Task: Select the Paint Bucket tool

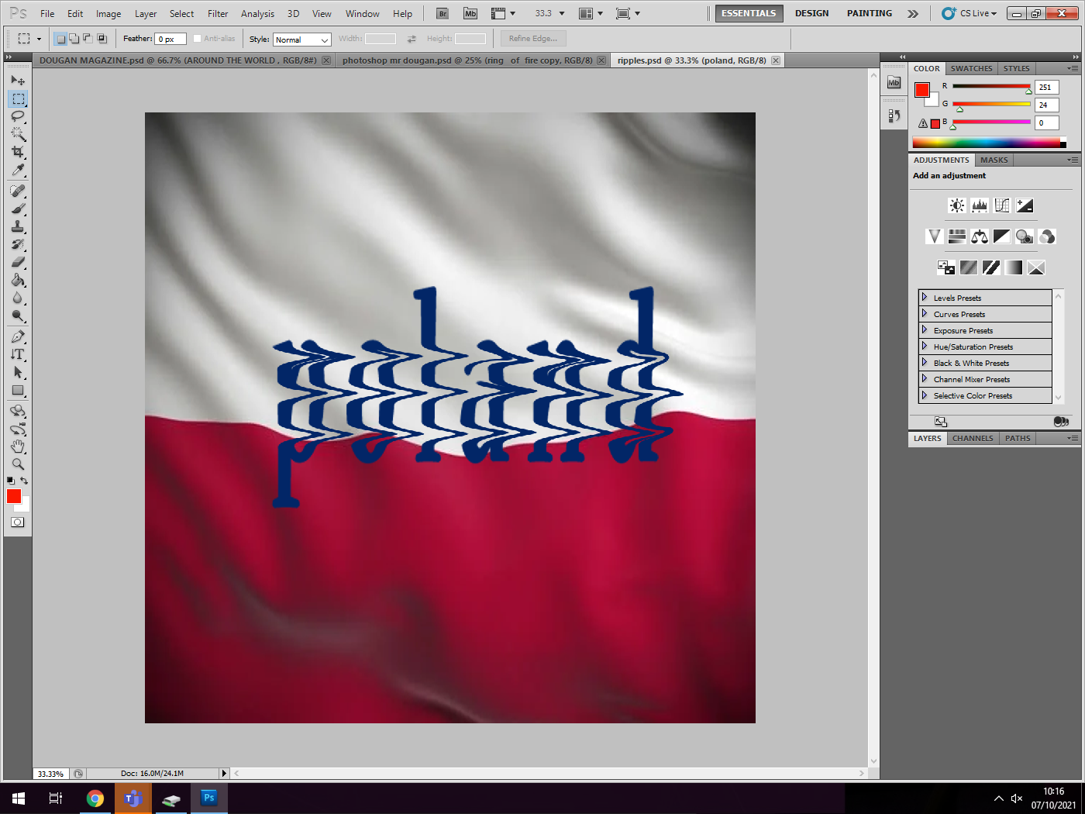Action: pyautogui.click(x=18, y=280)
